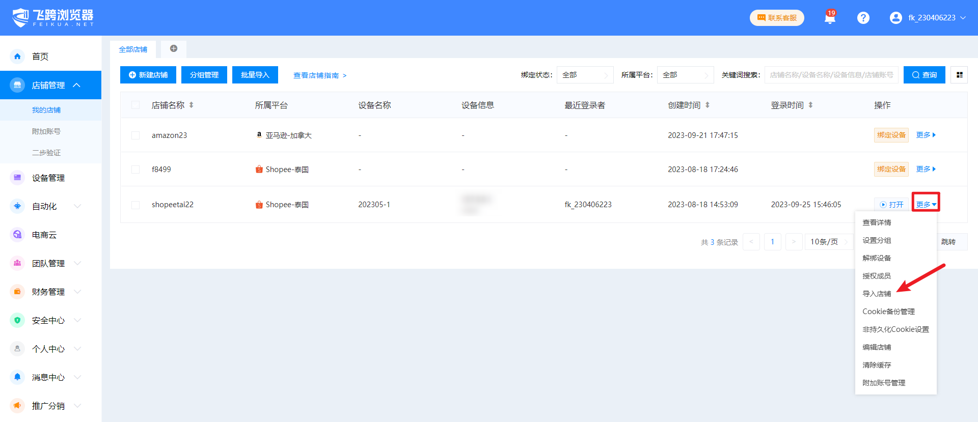The width and height of the screenshot is (978, 422).
Task: Click the 新建店铺 button
Action: click(x=148, y=75)
